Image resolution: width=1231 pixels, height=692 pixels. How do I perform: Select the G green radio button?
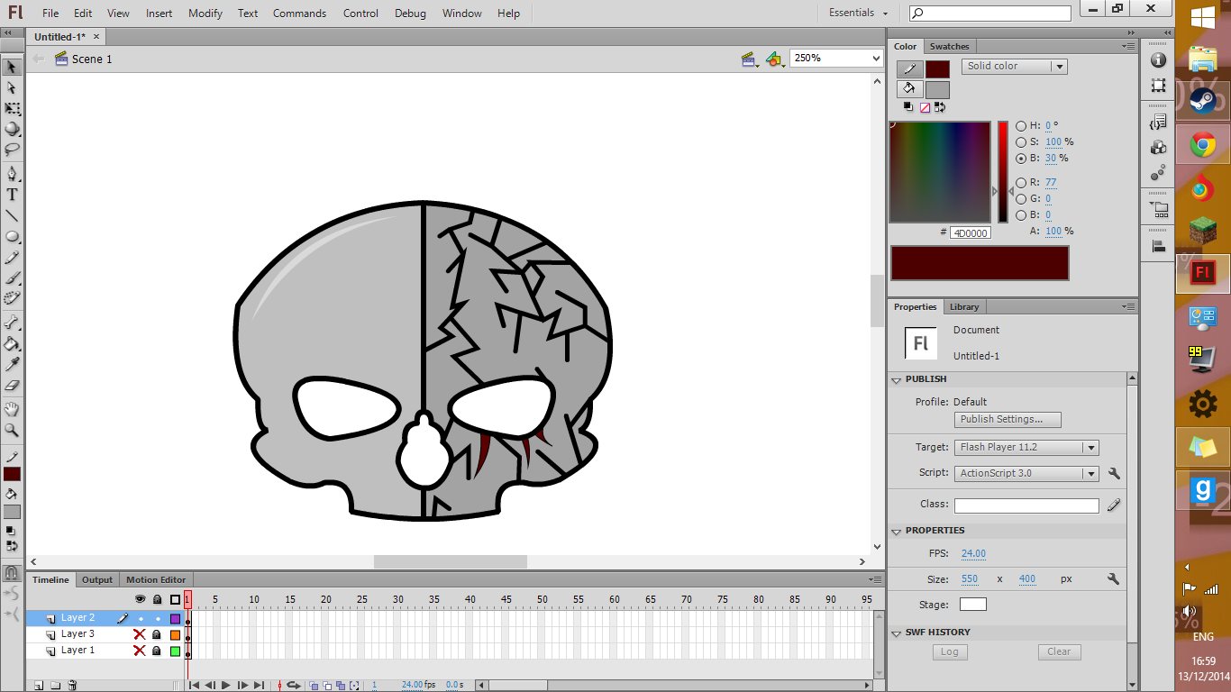tap(1021, 199)
